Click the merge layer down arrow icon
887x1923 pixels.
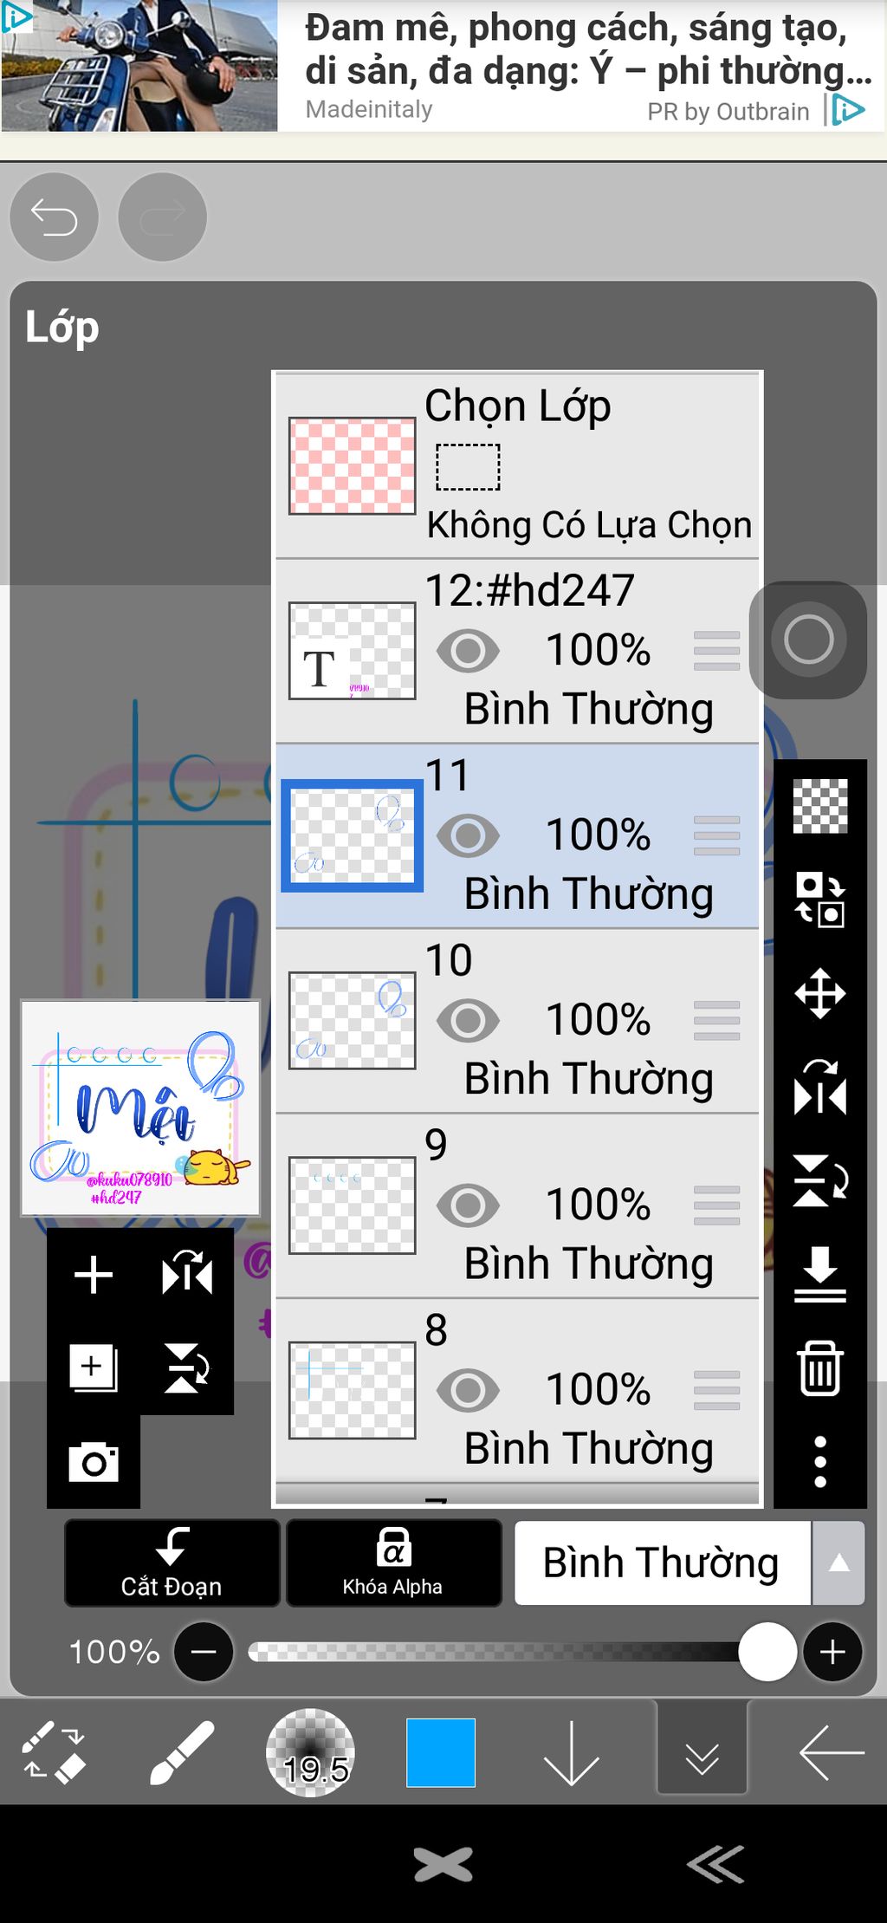[819, 1275]
